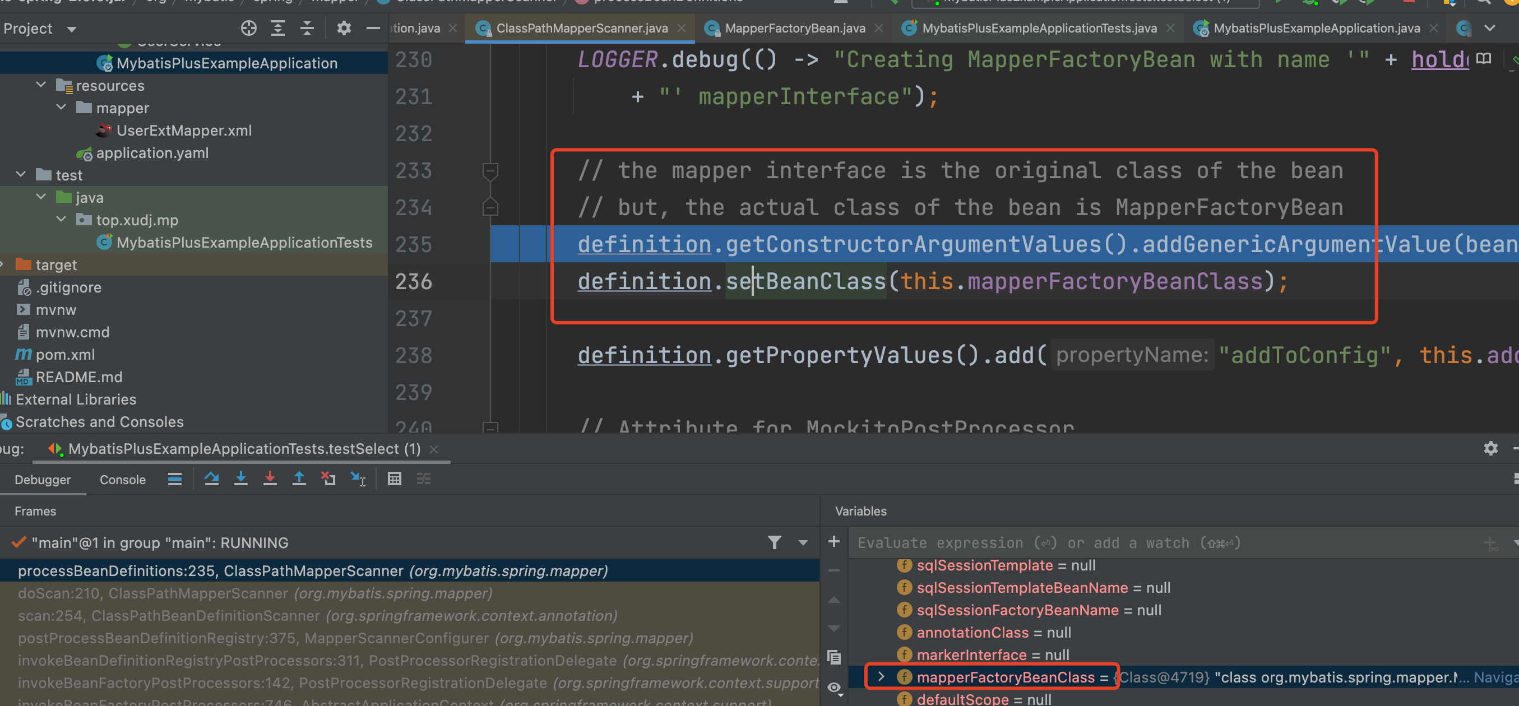
Task: Collapse the mapper folder
Action: [61, 107]
